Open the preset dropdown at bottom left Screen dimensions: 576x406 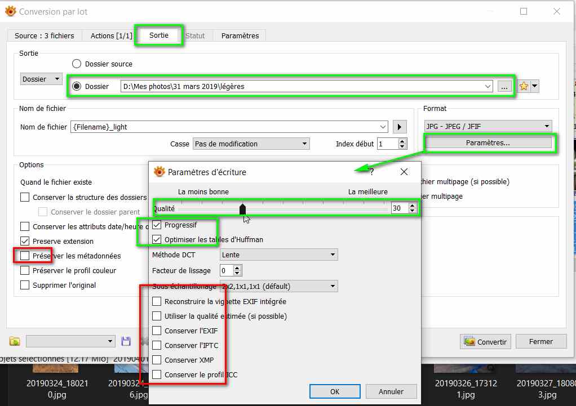70,341
